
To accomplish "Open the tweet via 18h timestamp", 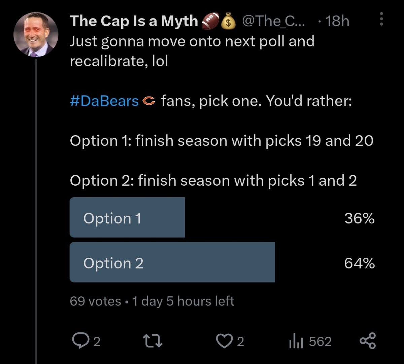I will pyautogui.click(x=337, y=22).
